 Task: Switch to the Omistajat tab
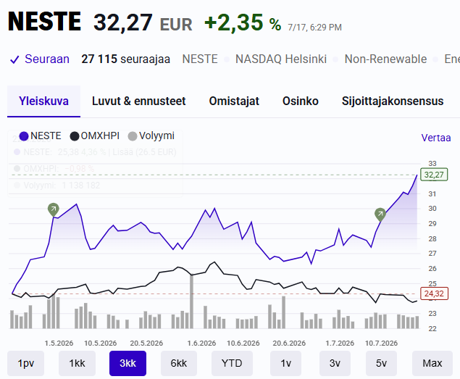(x=234, y=101)
